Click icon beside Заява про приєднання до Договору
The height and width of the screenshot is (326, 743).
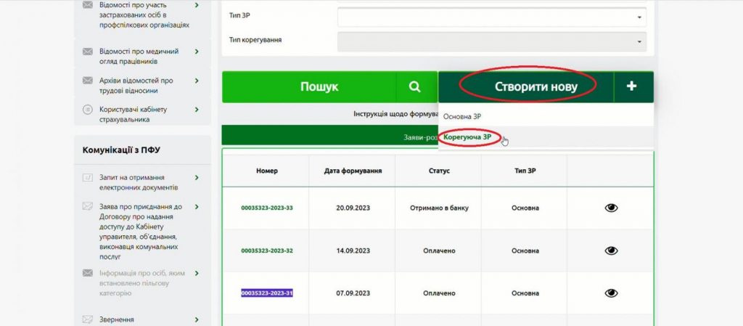tap(88, 206)
